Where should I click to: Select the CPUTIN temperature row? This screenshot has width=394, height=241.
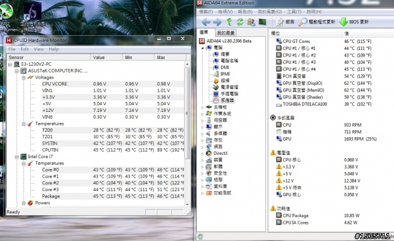pyautogui.click(x=113, y=150)
